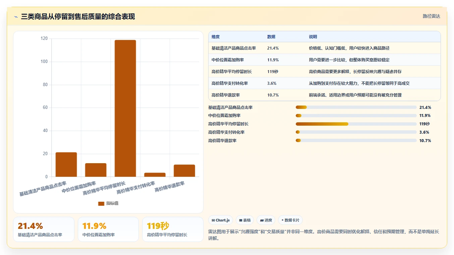The height and width of the screenshot is (255, 454).
Task: Click the summary paragraph starting 雷达图用于展示
Action: click(x=324, y=235)
